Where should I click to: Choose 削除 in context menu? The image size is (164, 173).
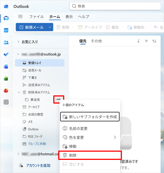point(90,155)
